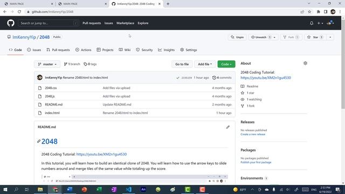Open File Explorer from taskbar
The width and height of the screenshot is (345, 194).
pos(40,189)
